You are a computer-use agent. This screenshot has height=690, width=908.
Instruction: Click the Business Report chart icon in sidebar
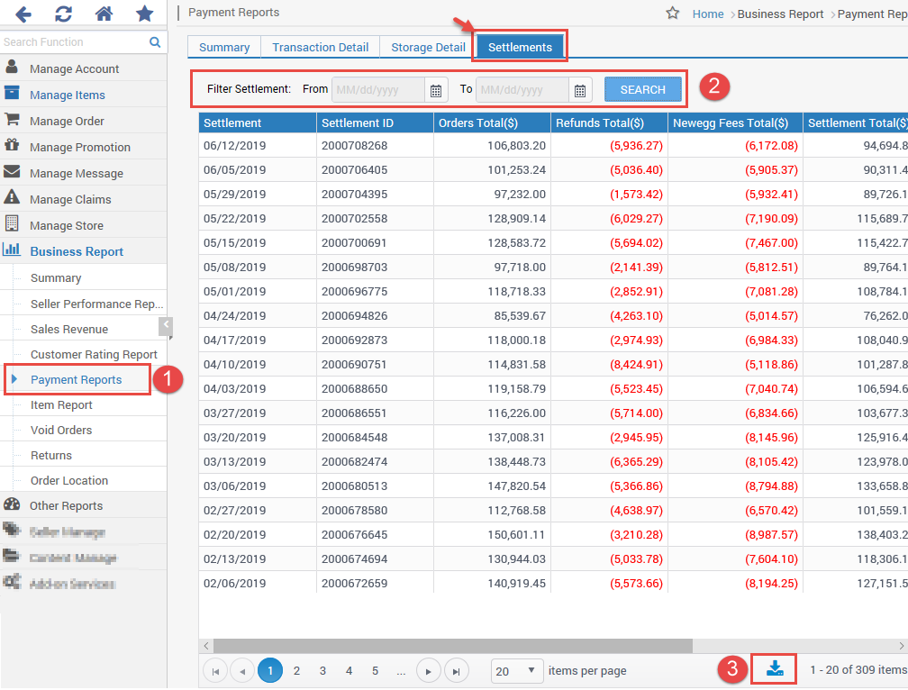pos(11,250)
